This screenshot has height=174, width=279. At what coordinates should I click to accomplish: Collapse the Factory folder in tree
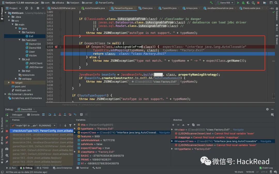20,32
